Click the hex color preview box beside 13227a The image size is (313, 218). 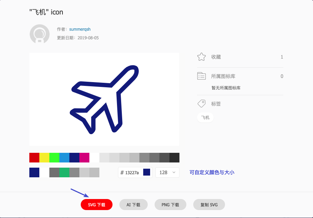146,172
